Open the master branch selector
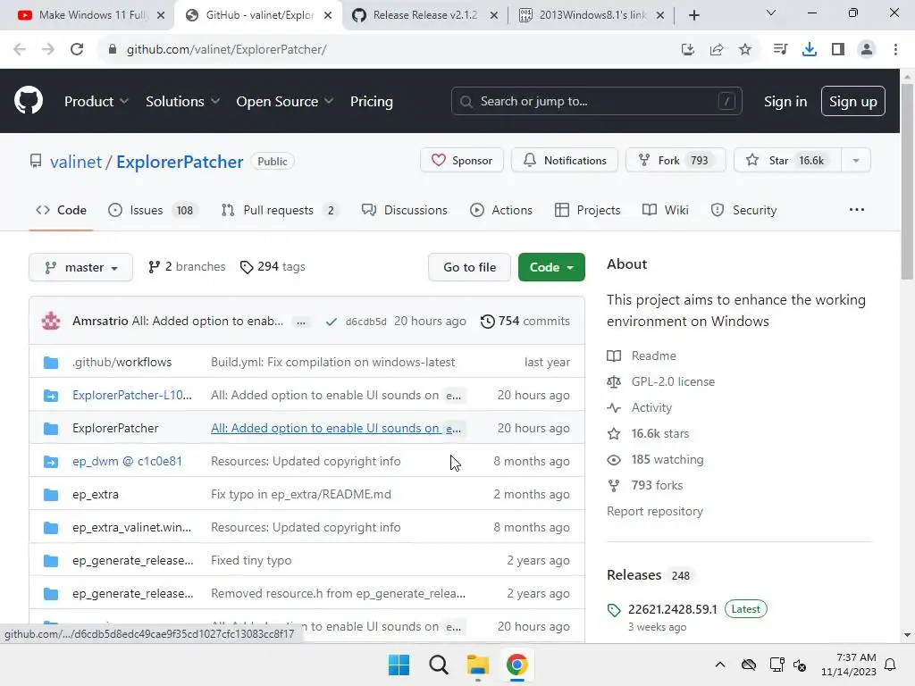Image resolution: width=915 pixels, height=686 pixels. coord(80,267)
